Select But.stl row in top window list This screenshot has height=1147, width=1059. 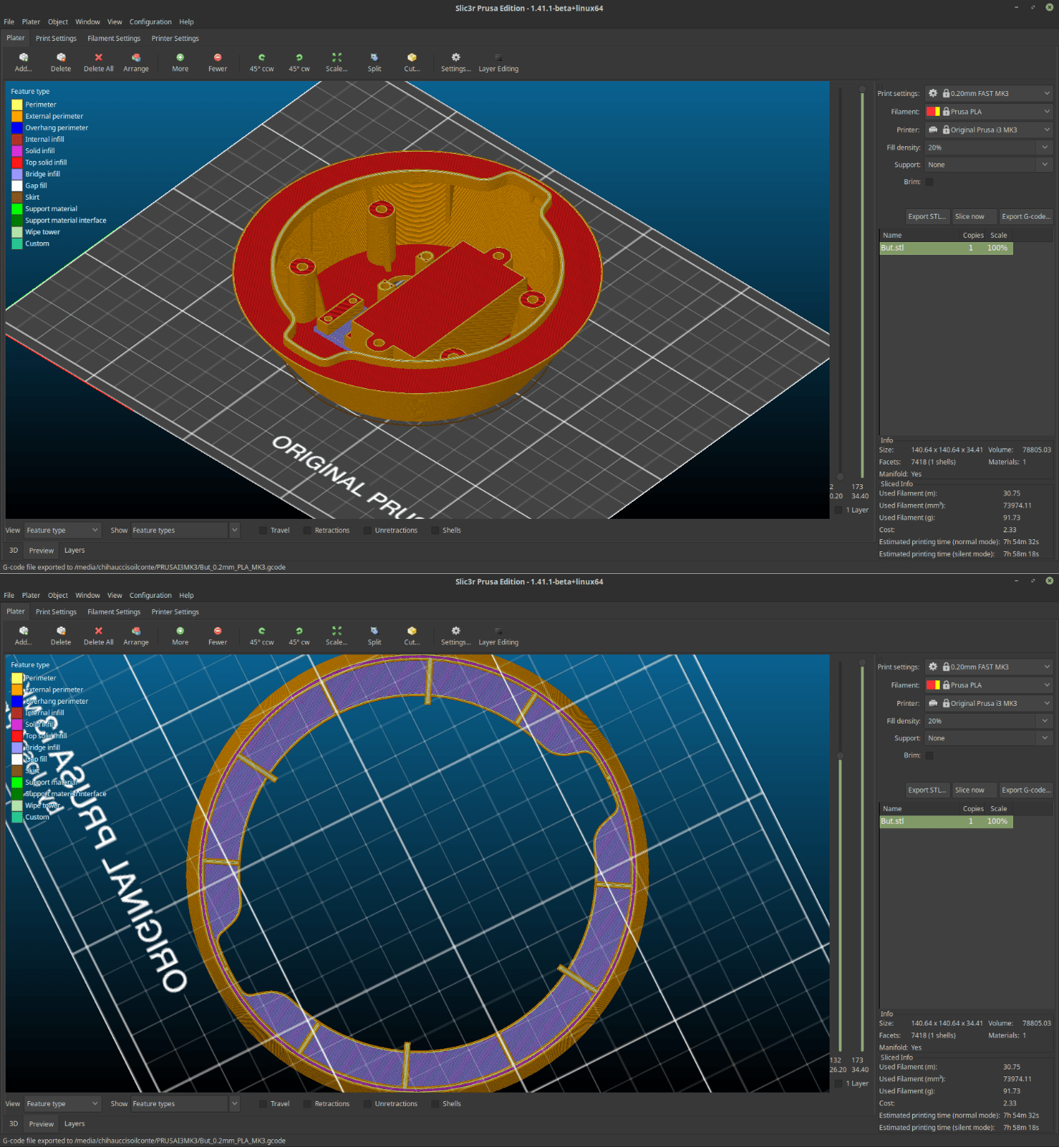(x=946, y=248)
